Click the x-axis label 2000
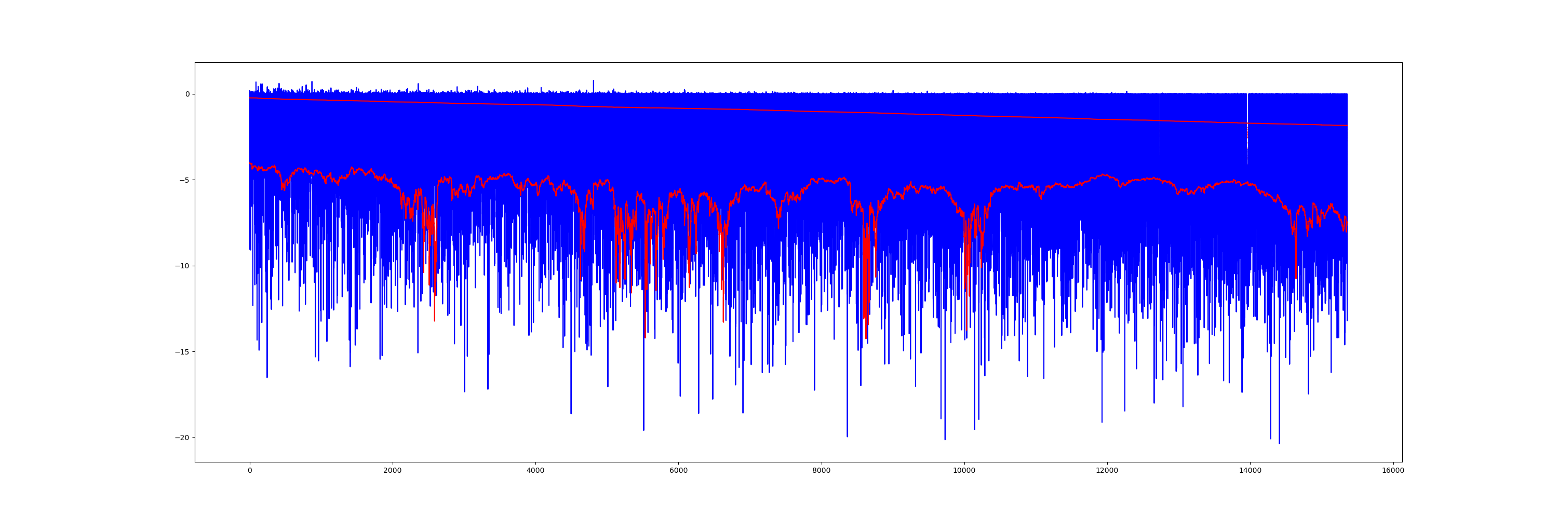 pyautogui.click(x=393, y=471)
